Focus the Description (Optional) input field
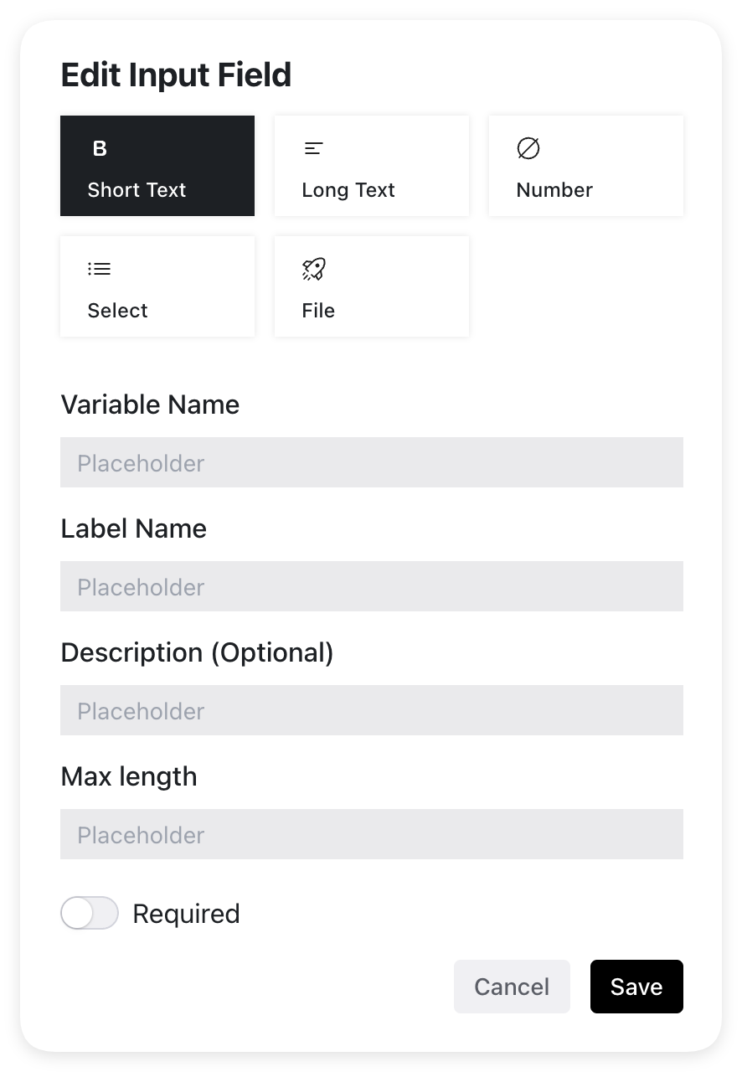The height and width of the screenshot is (1072, 742). coord(372,710)
